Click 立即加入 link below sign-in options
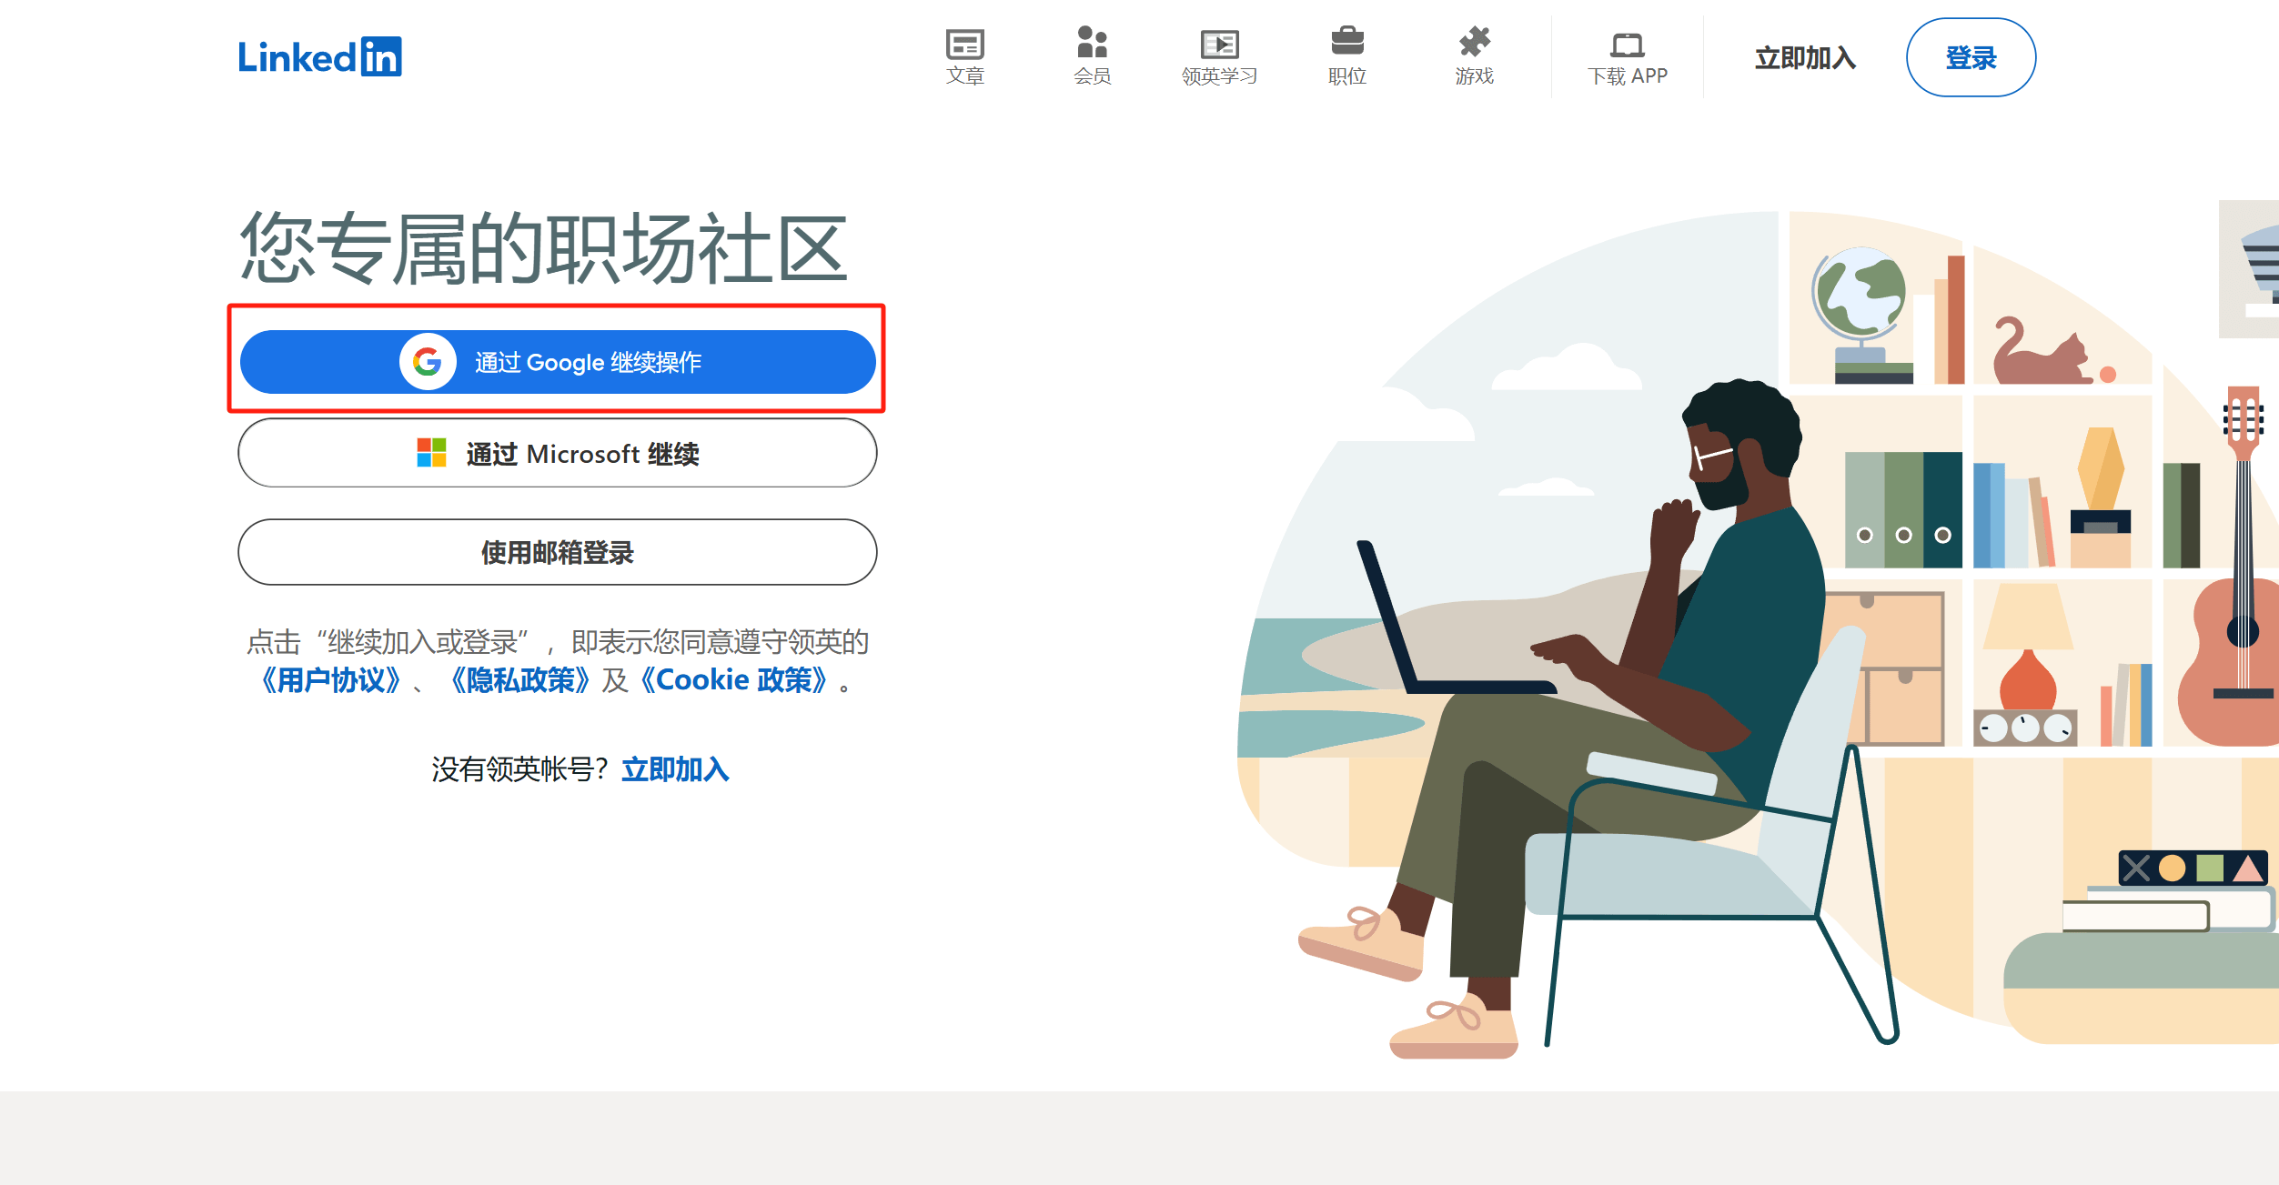Viewport: 2279px width, 1185px height. [675, 769]
